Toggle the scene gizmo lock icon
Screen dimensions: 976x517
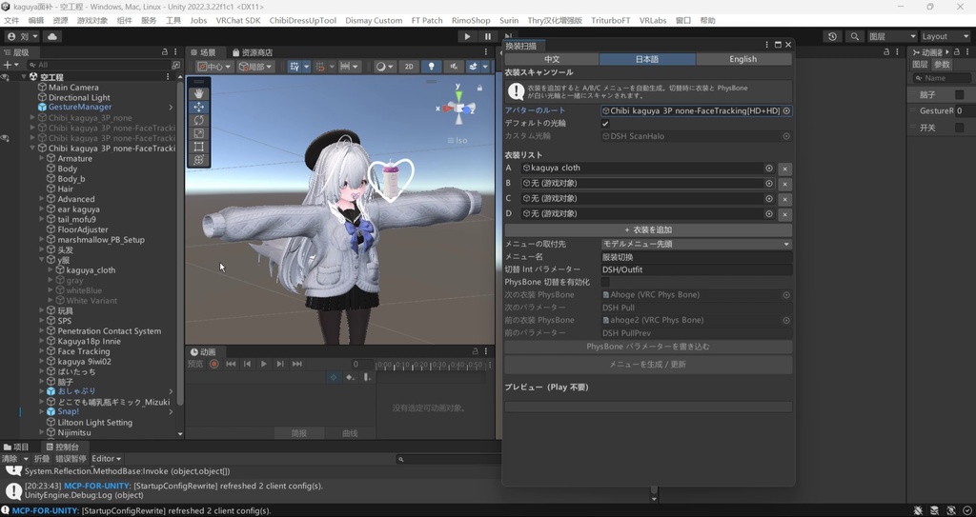click(x=479, y=89)
